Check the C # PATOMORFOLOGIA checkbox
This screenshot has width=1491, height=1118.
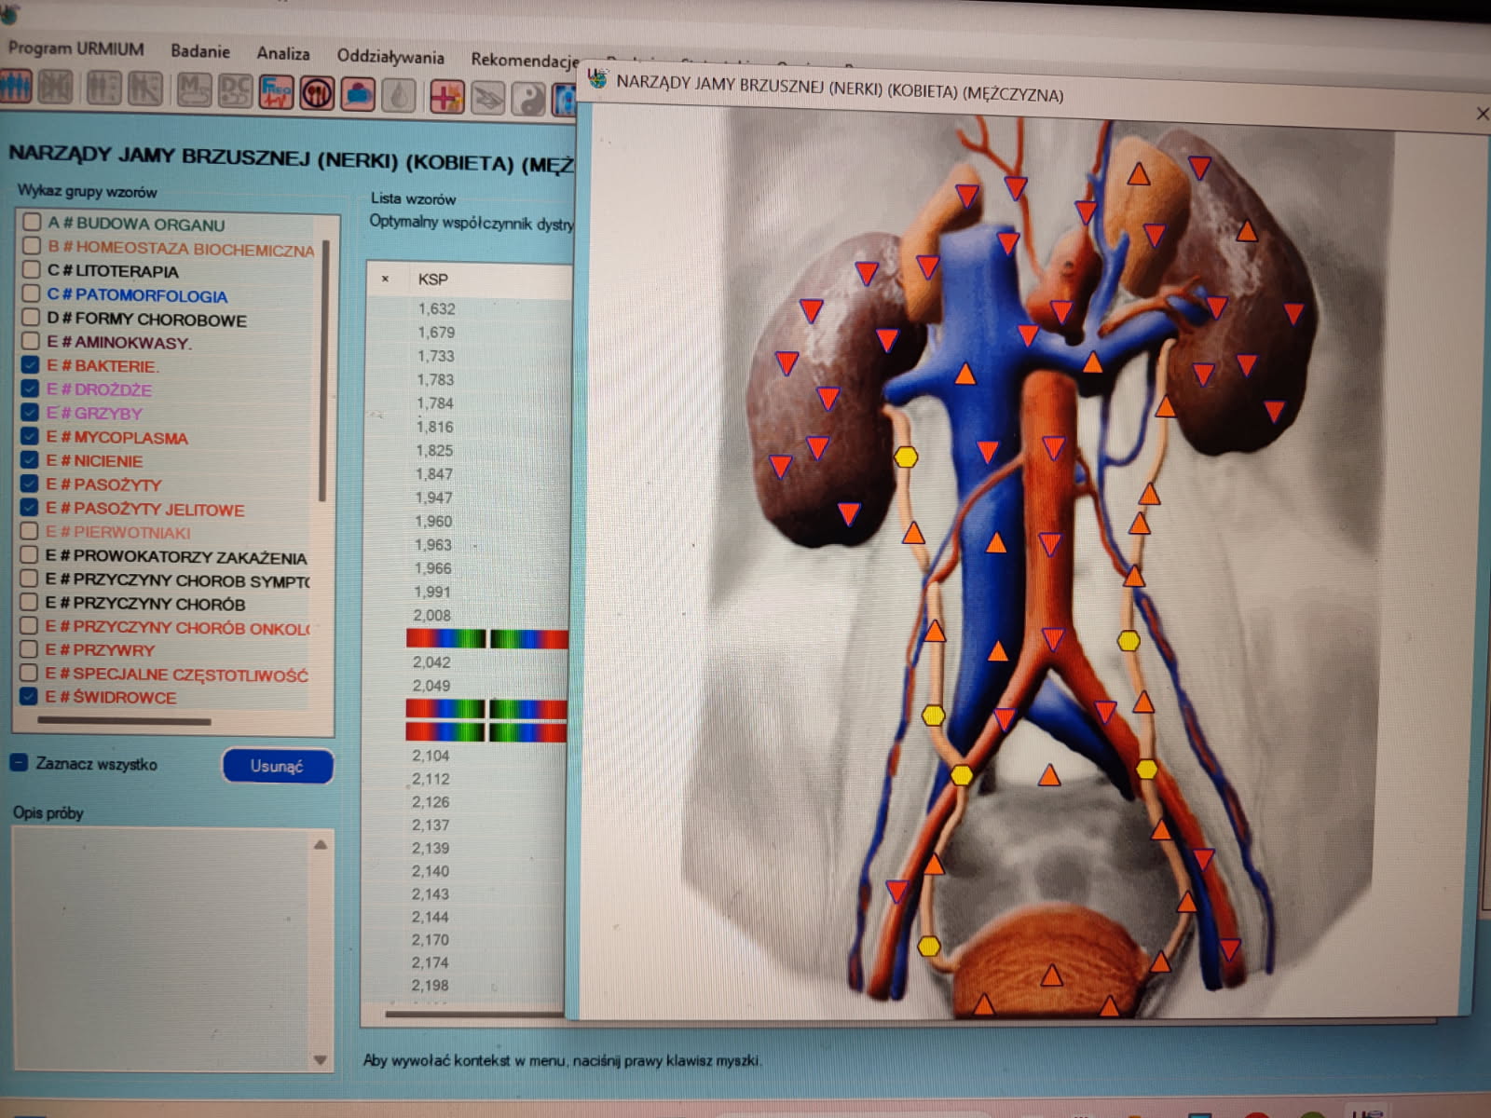coord(31,293)
